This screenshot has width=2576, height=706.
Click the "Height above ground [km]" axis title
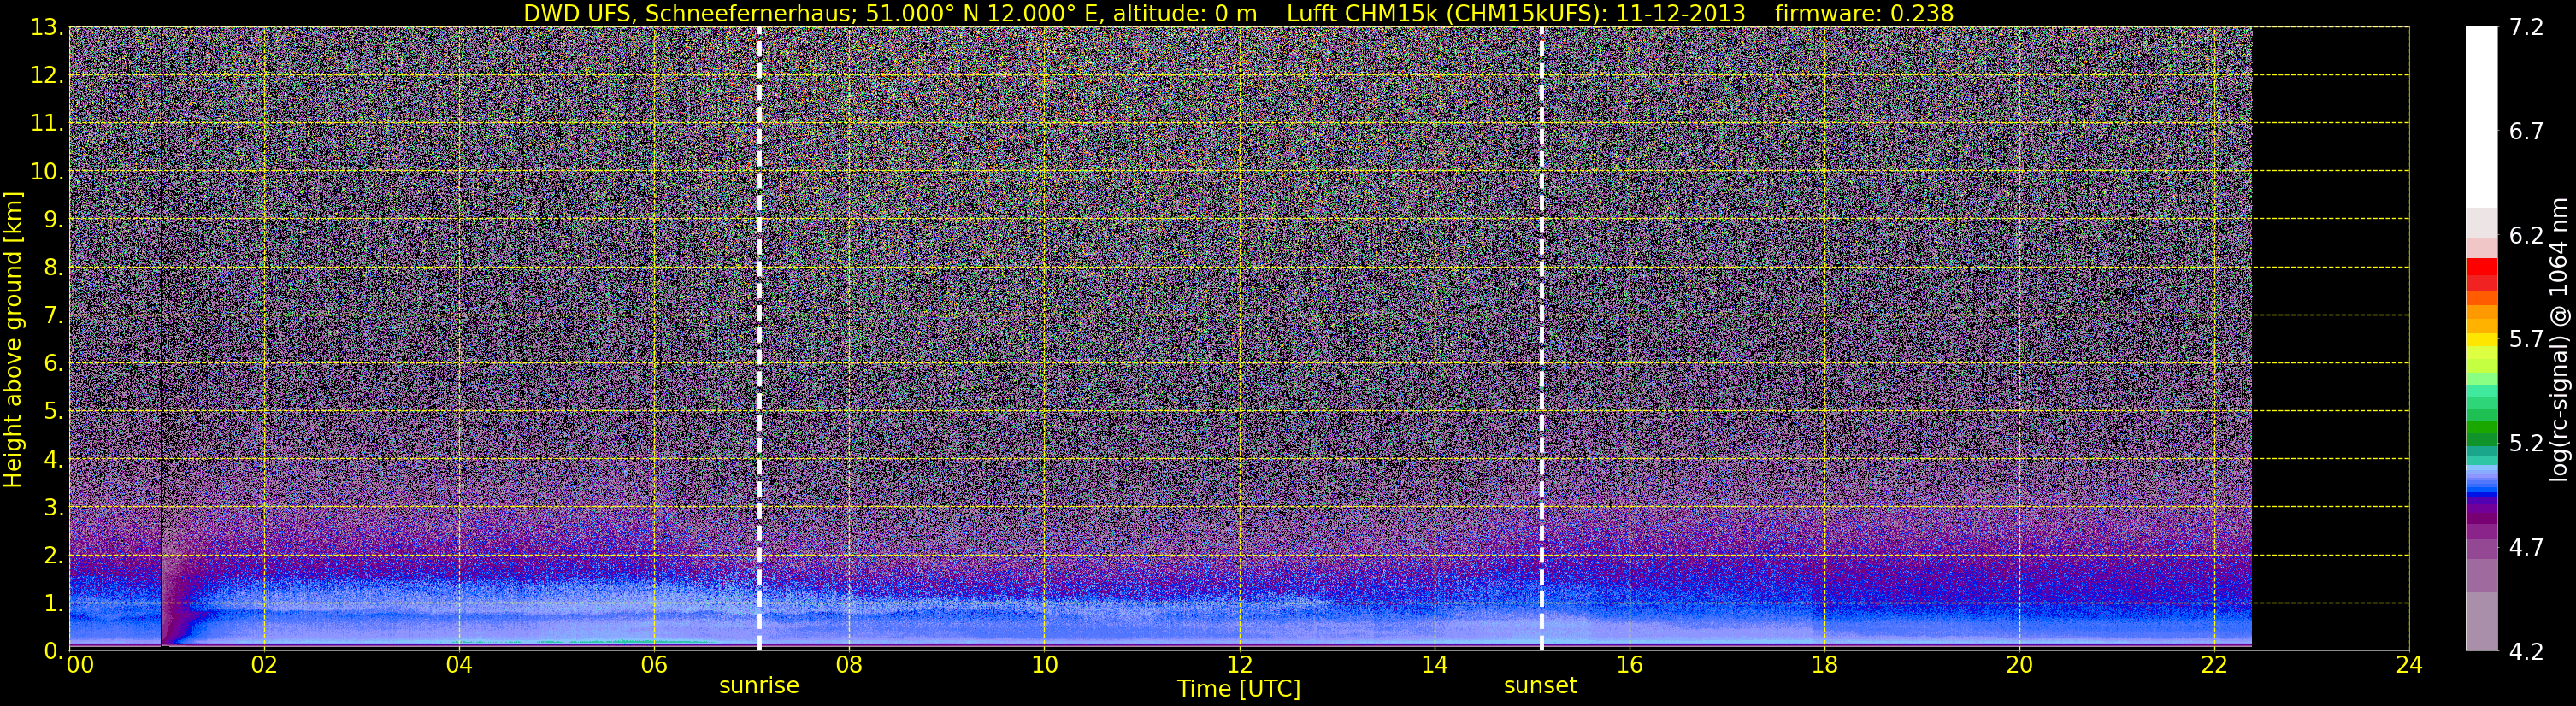coord(13,340)
